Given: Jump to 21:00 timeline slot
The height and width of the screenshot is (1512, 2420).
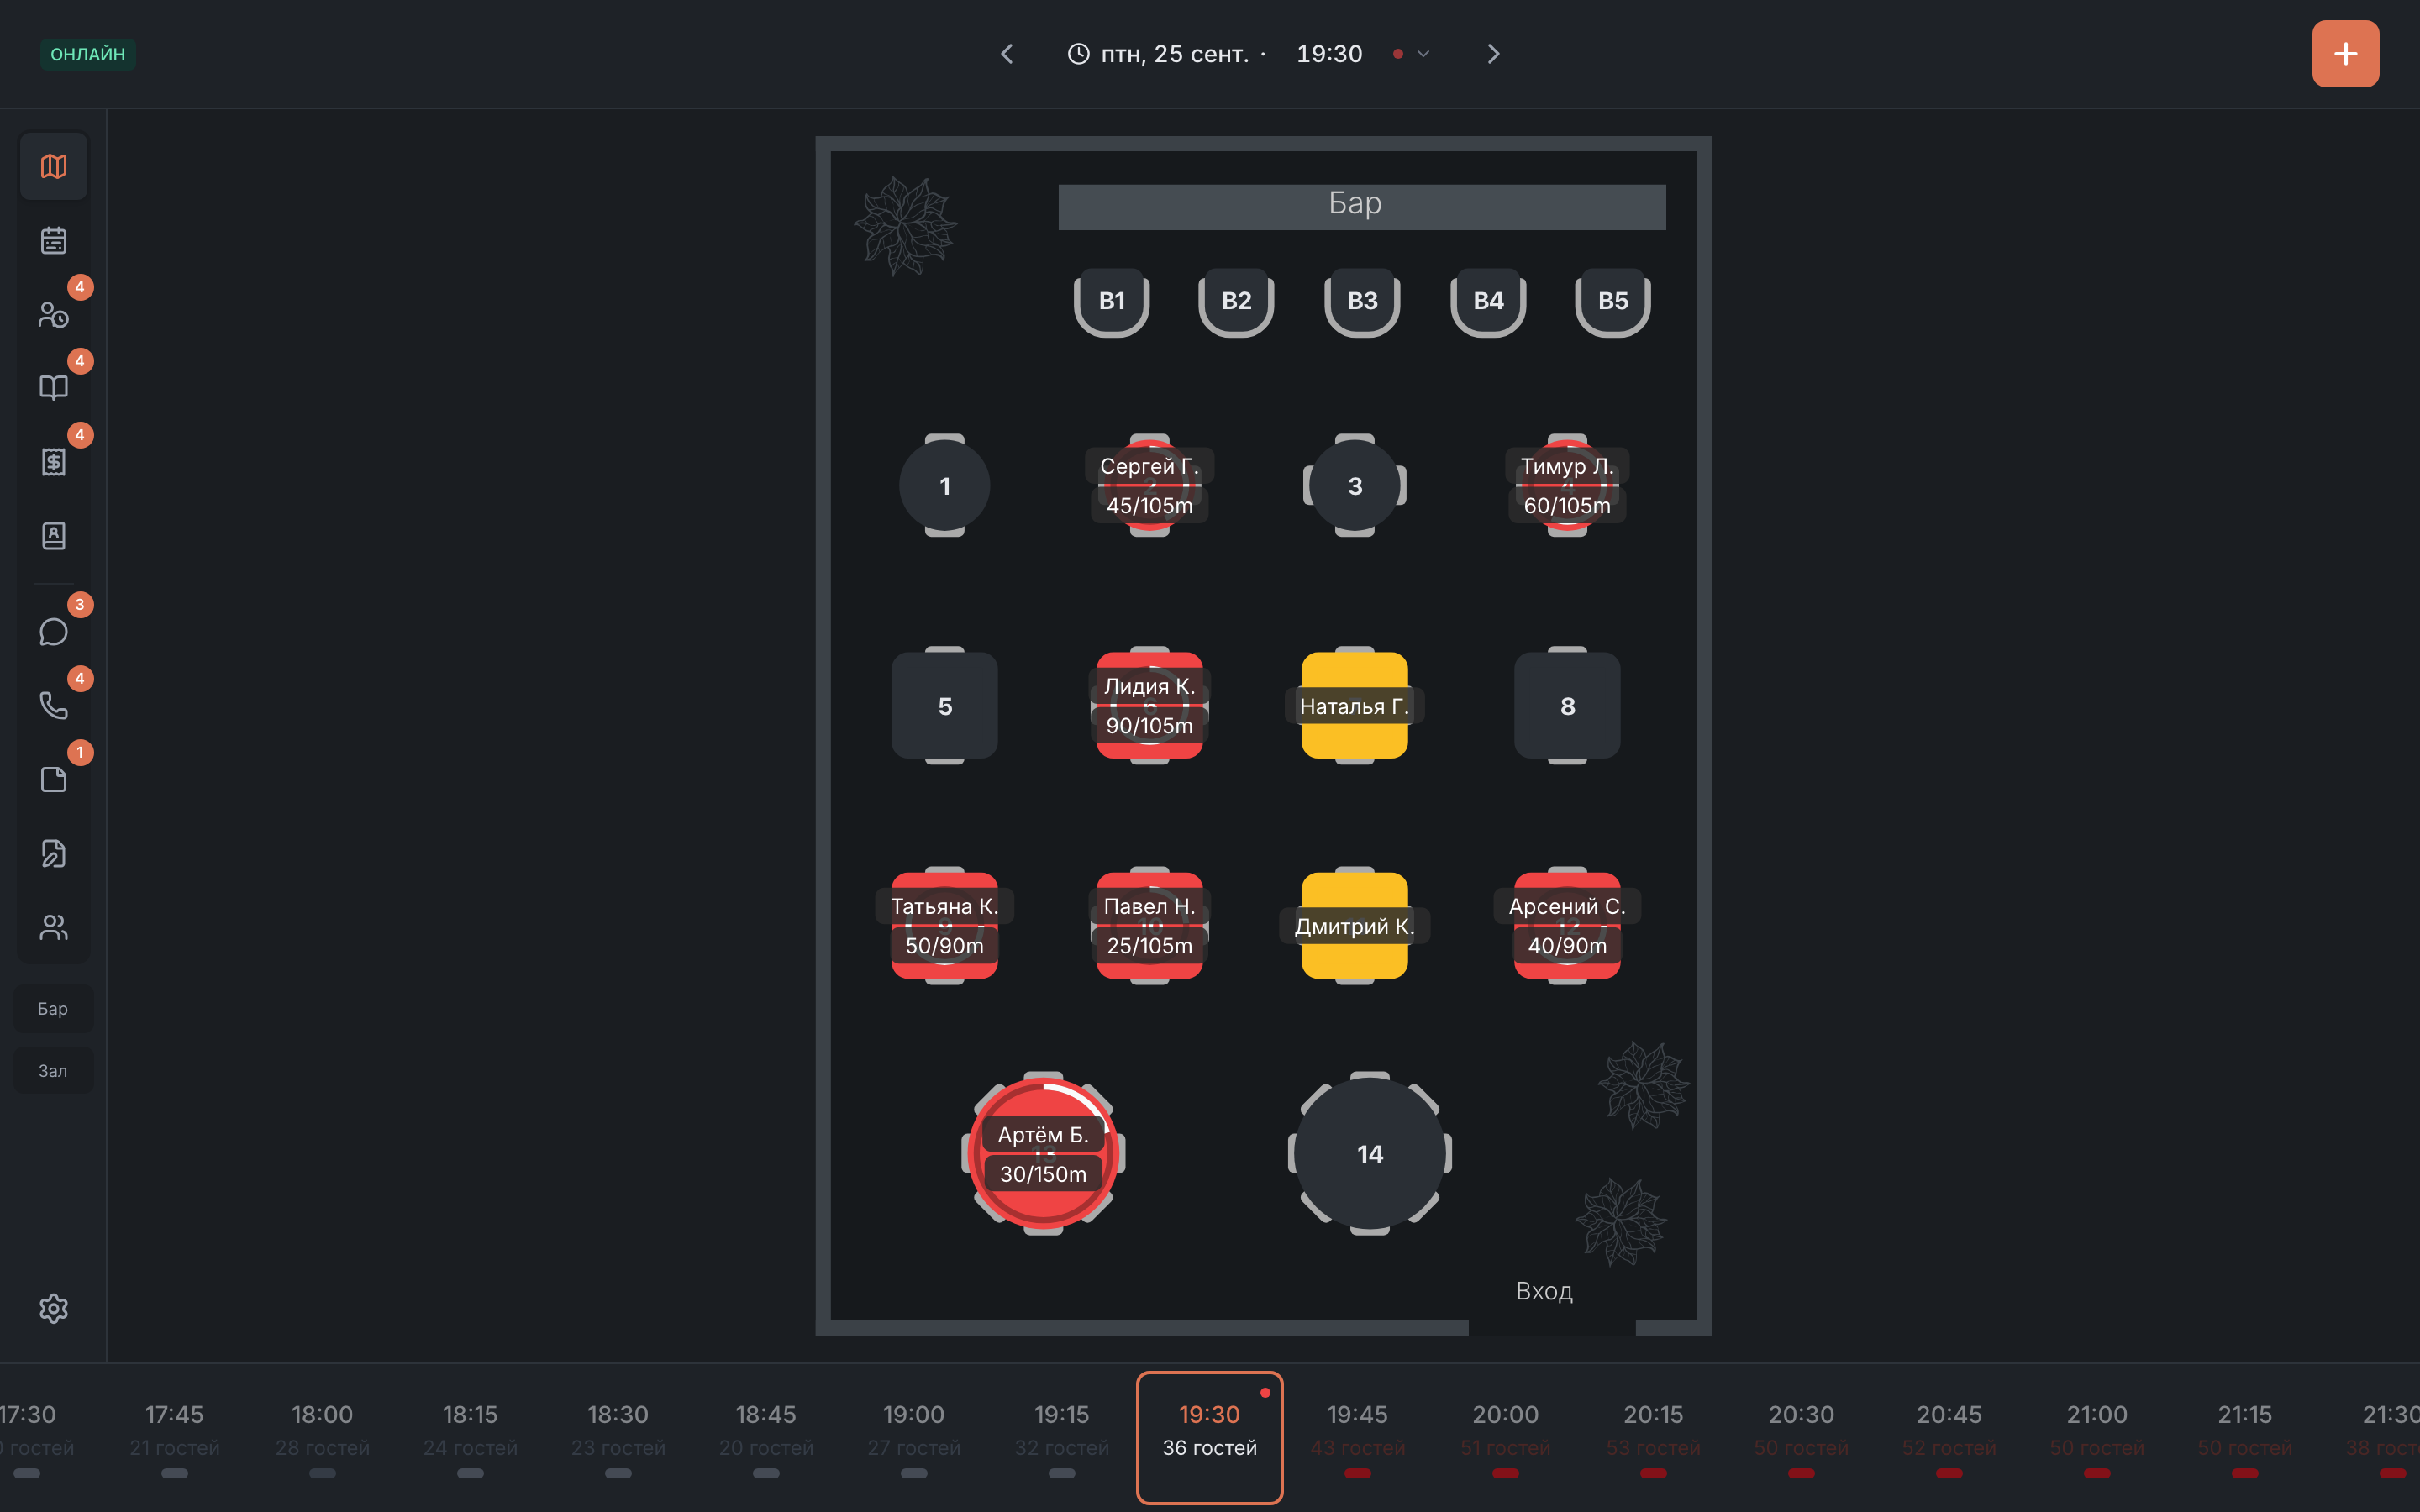Looking at the screenshot, I should [x=2097, y=1438].
